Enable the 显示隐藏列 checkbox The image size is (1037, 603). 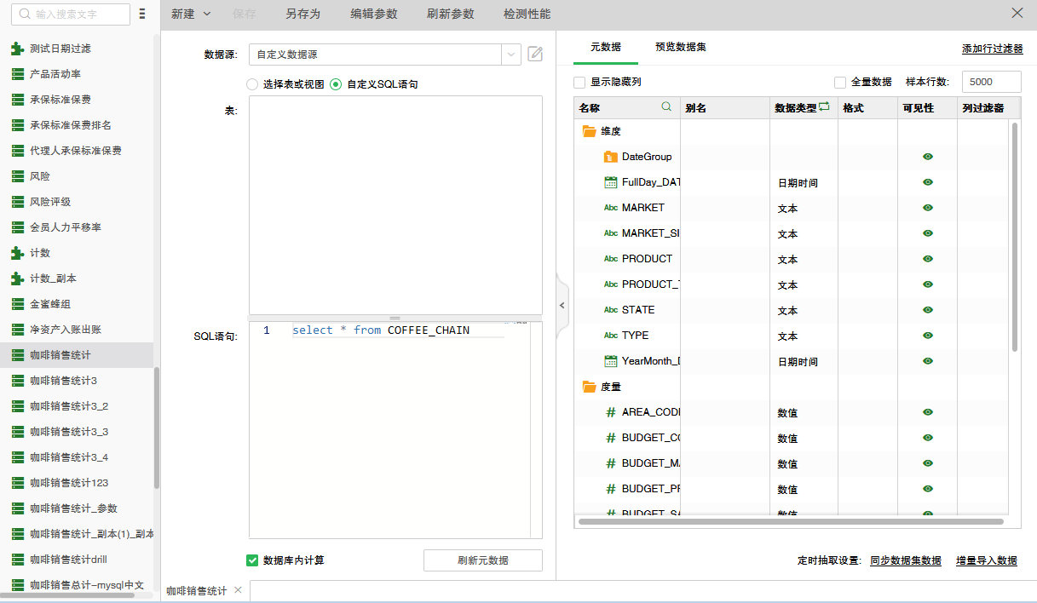click(x=579, y=83)
